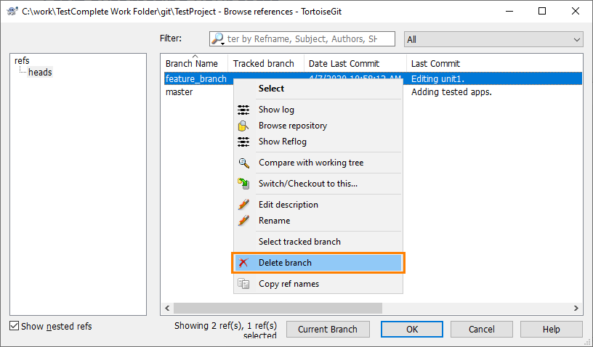Viewport: 593px width, 347px height.
Task: Click the Browse repository icon
Action: pos(243,126)
